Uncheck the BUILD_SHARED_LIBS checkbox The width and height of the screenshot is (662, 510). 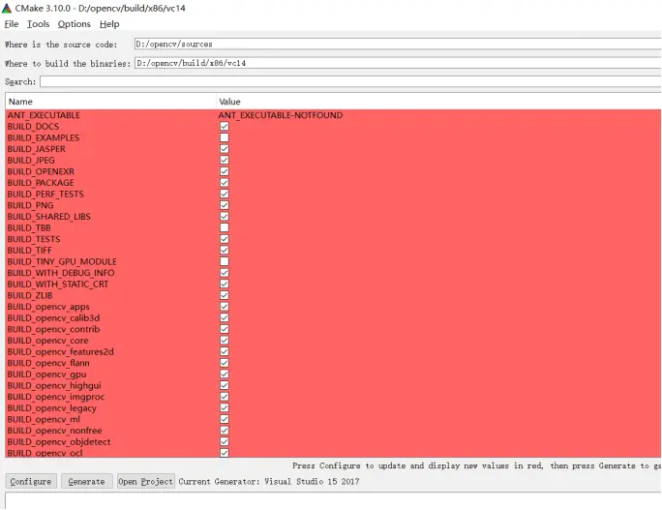pyautogui.click(x=225, y=216)
